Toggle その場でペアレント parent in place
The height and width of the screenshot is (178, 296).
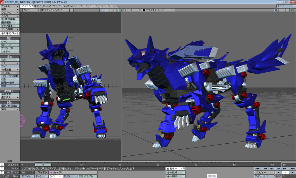click(x=10, y=33)
